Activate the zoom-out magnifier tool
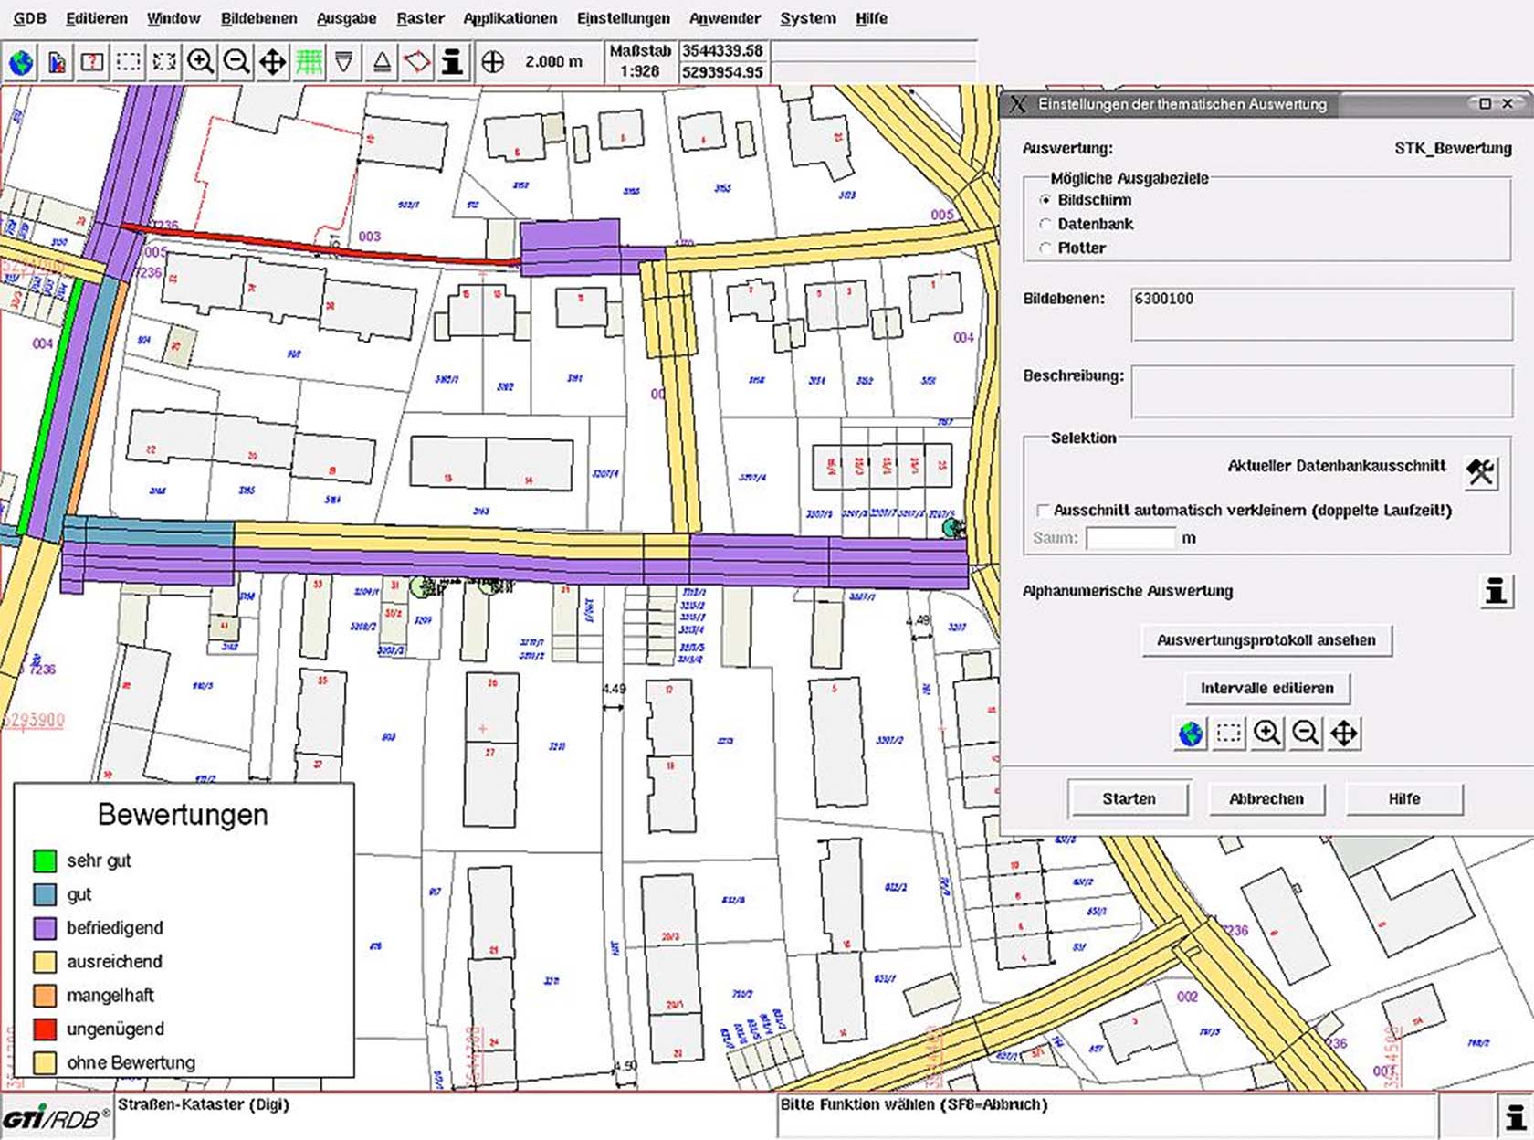 pyautogui.click(x=236, y=62)
